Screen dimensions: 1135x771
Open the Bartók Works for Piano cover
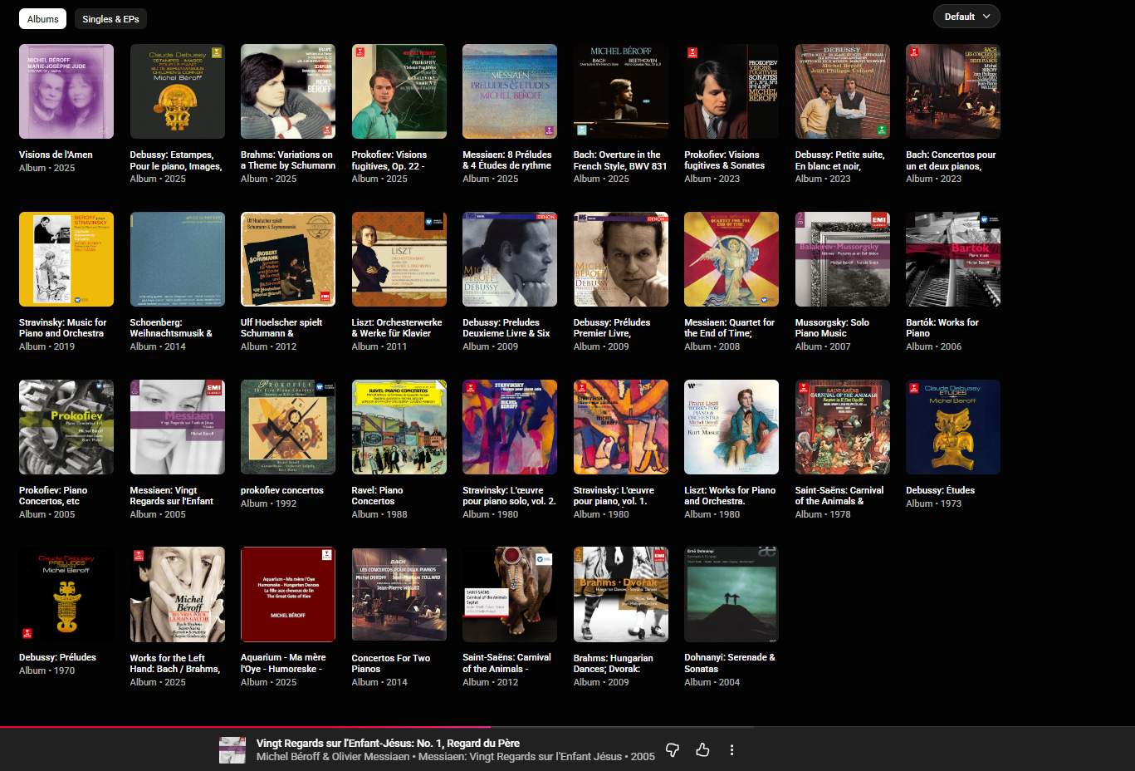[x=953, y=259]
